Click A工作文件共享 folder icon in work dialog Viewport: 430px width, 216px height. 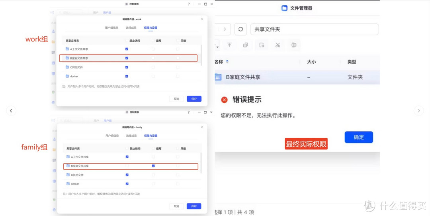click(x=67, y=49)
